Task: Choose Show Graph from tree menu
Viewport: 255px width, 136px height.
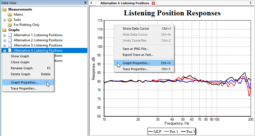Action: pos(28,56)
